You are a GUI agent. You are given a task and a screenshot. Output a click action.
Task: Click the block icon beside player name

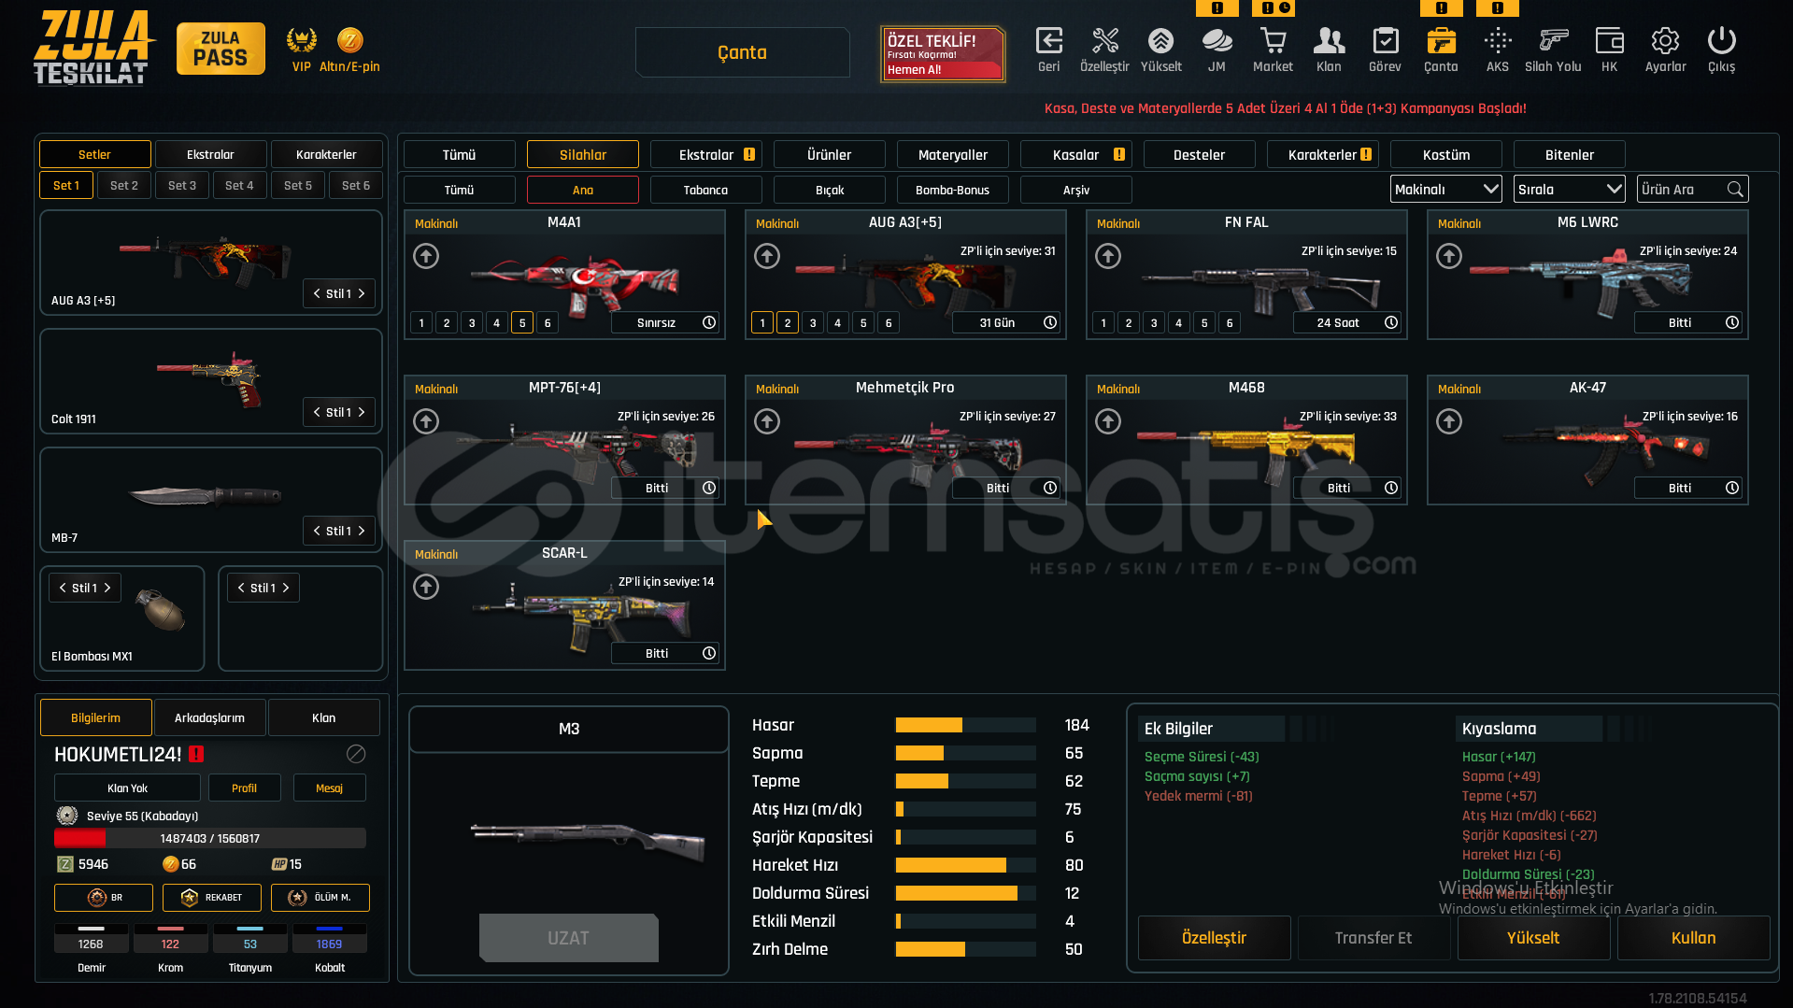pos(356,754)
